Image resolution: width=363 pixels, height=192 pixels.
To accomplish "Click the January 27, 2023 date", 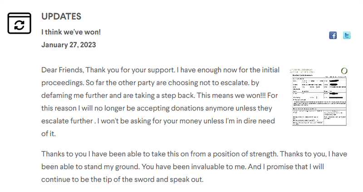I will pos(69,44).
